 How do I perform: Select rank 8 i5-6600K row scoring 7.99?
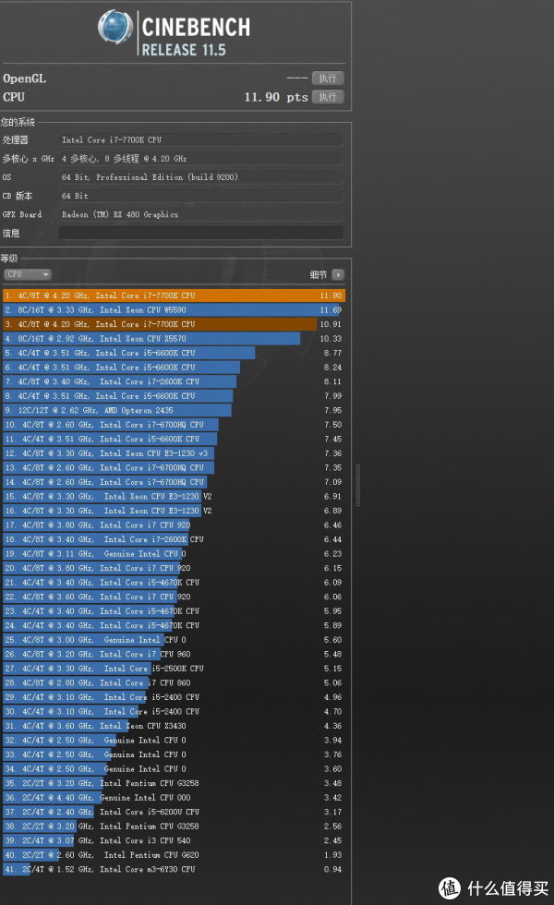tap(174, 396)
